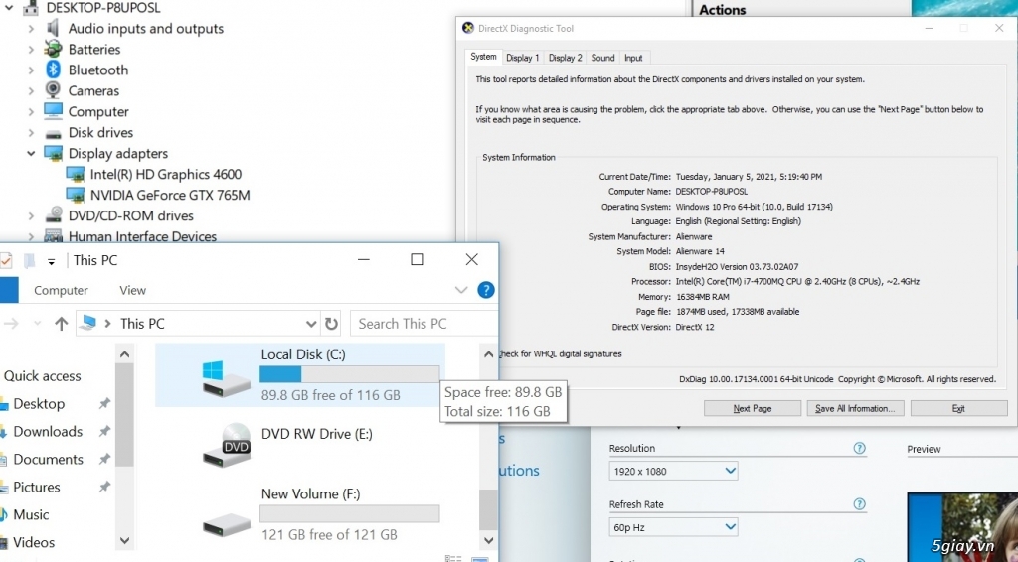Expand the Bluetooth node
This screenshot has height=562, width=1018.
click(31, 70)
